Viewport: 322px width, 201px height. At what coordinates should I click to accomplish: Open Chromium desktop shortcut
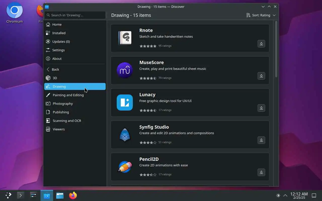[x=15, y=13]
